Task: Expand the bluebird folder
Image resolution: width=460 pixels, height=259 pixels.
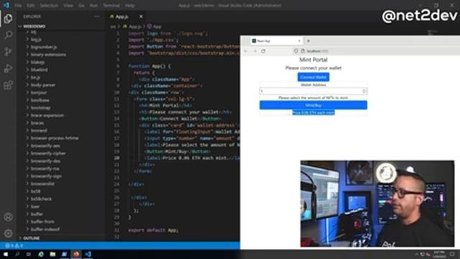Action: coord(39,70)
